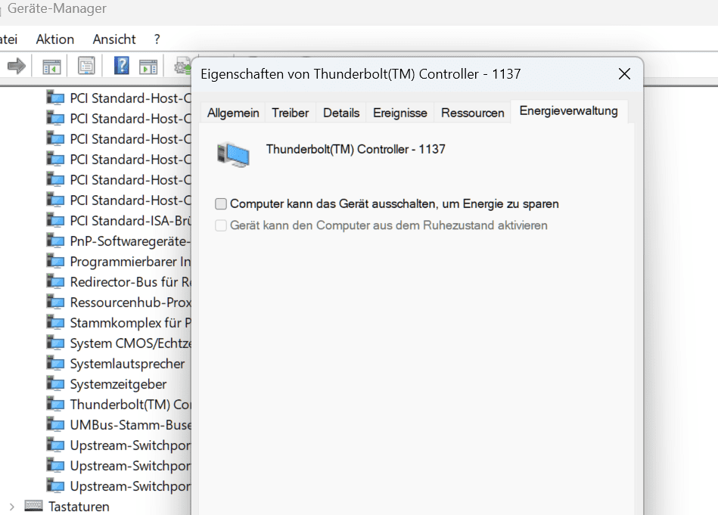Switch to the Ressourcen tab
The height and width of the screenshot is (515, 718).
click(473, 113)
